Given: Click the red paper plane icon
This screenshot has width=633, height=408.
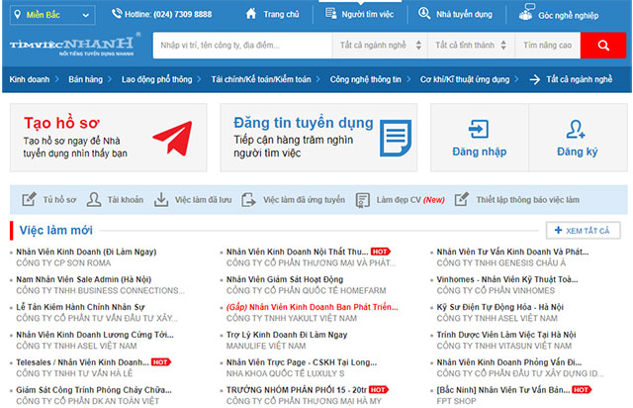Looking at the screenshot, I should (173, 138).
